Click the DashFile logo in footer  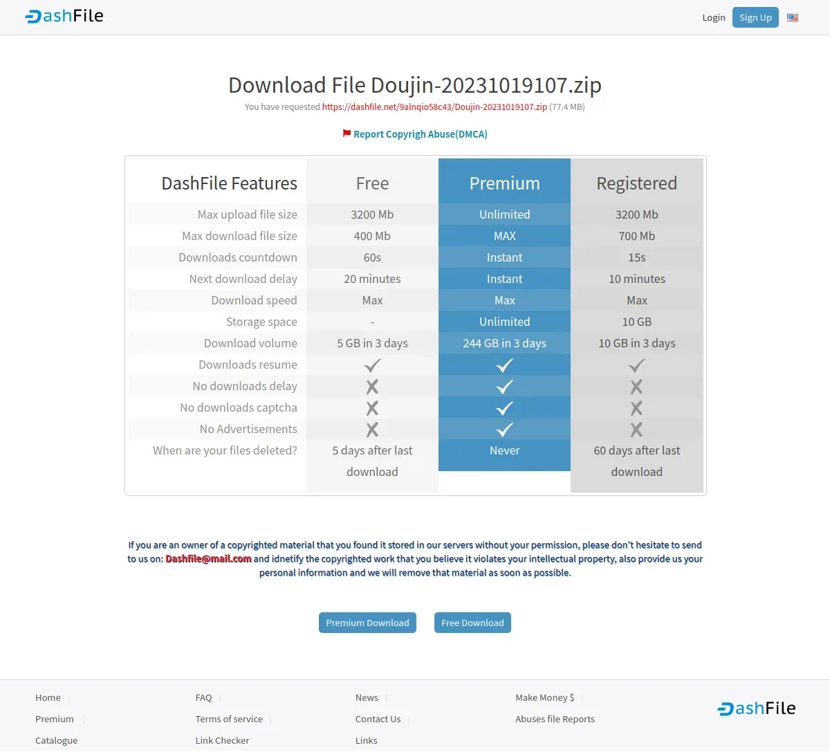coord(757,708)
